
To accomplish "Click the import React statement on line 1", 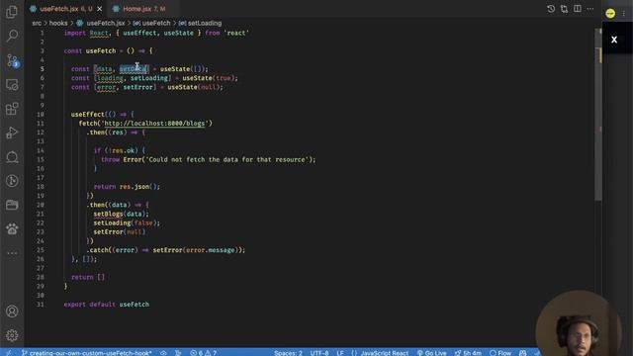I will (x=156, y=33).
